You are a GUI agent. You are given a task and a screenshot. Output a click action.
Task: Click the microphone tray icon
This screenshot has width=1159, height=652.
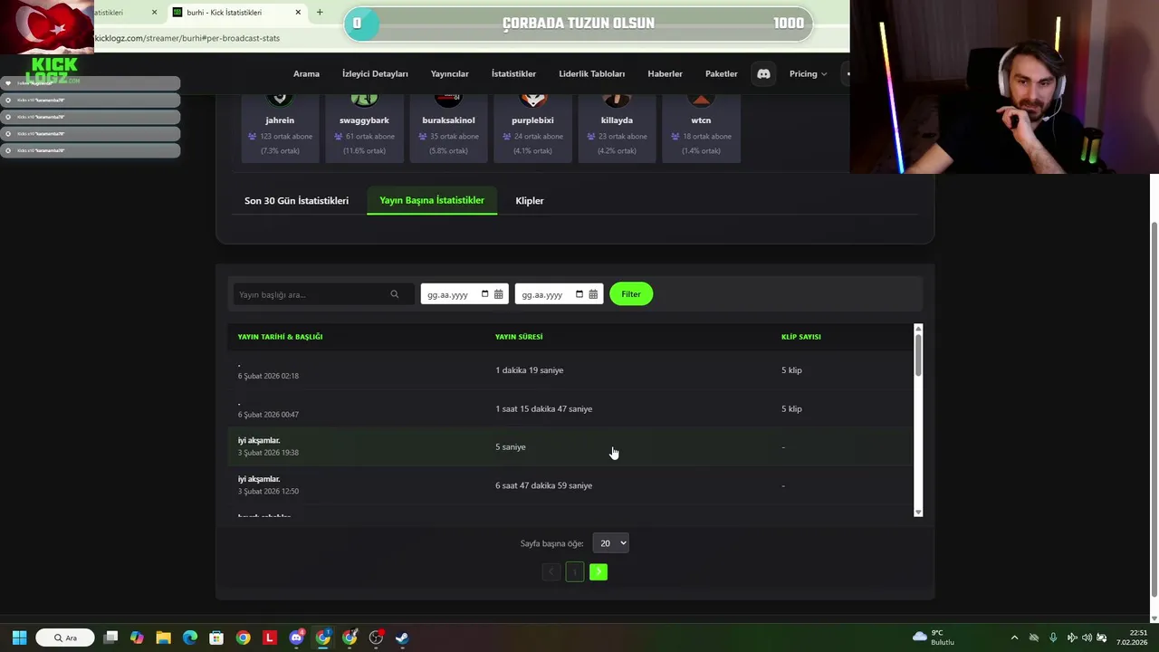(1053, 638)
